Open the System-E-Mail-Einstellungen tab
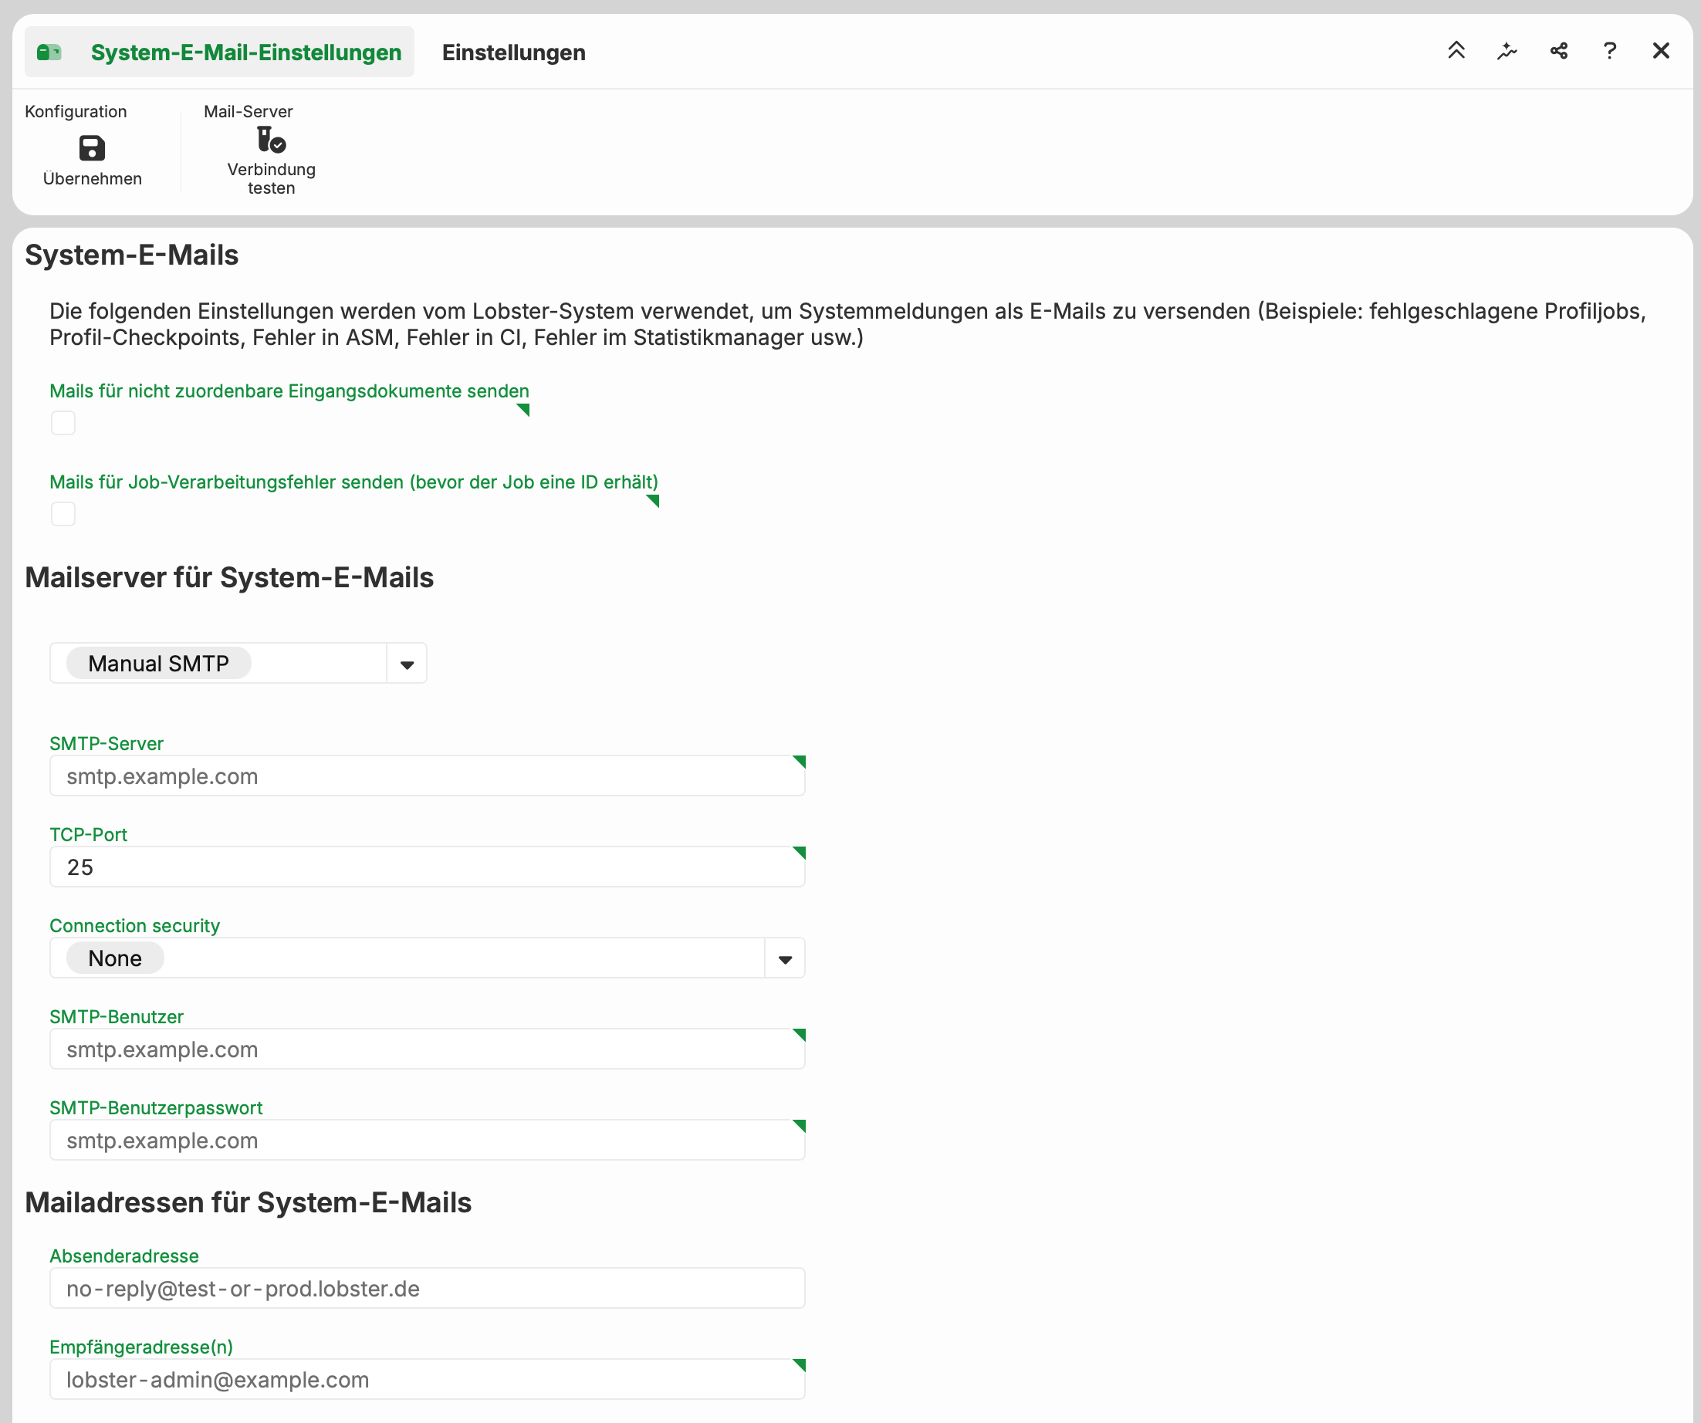 coord(219,52)
